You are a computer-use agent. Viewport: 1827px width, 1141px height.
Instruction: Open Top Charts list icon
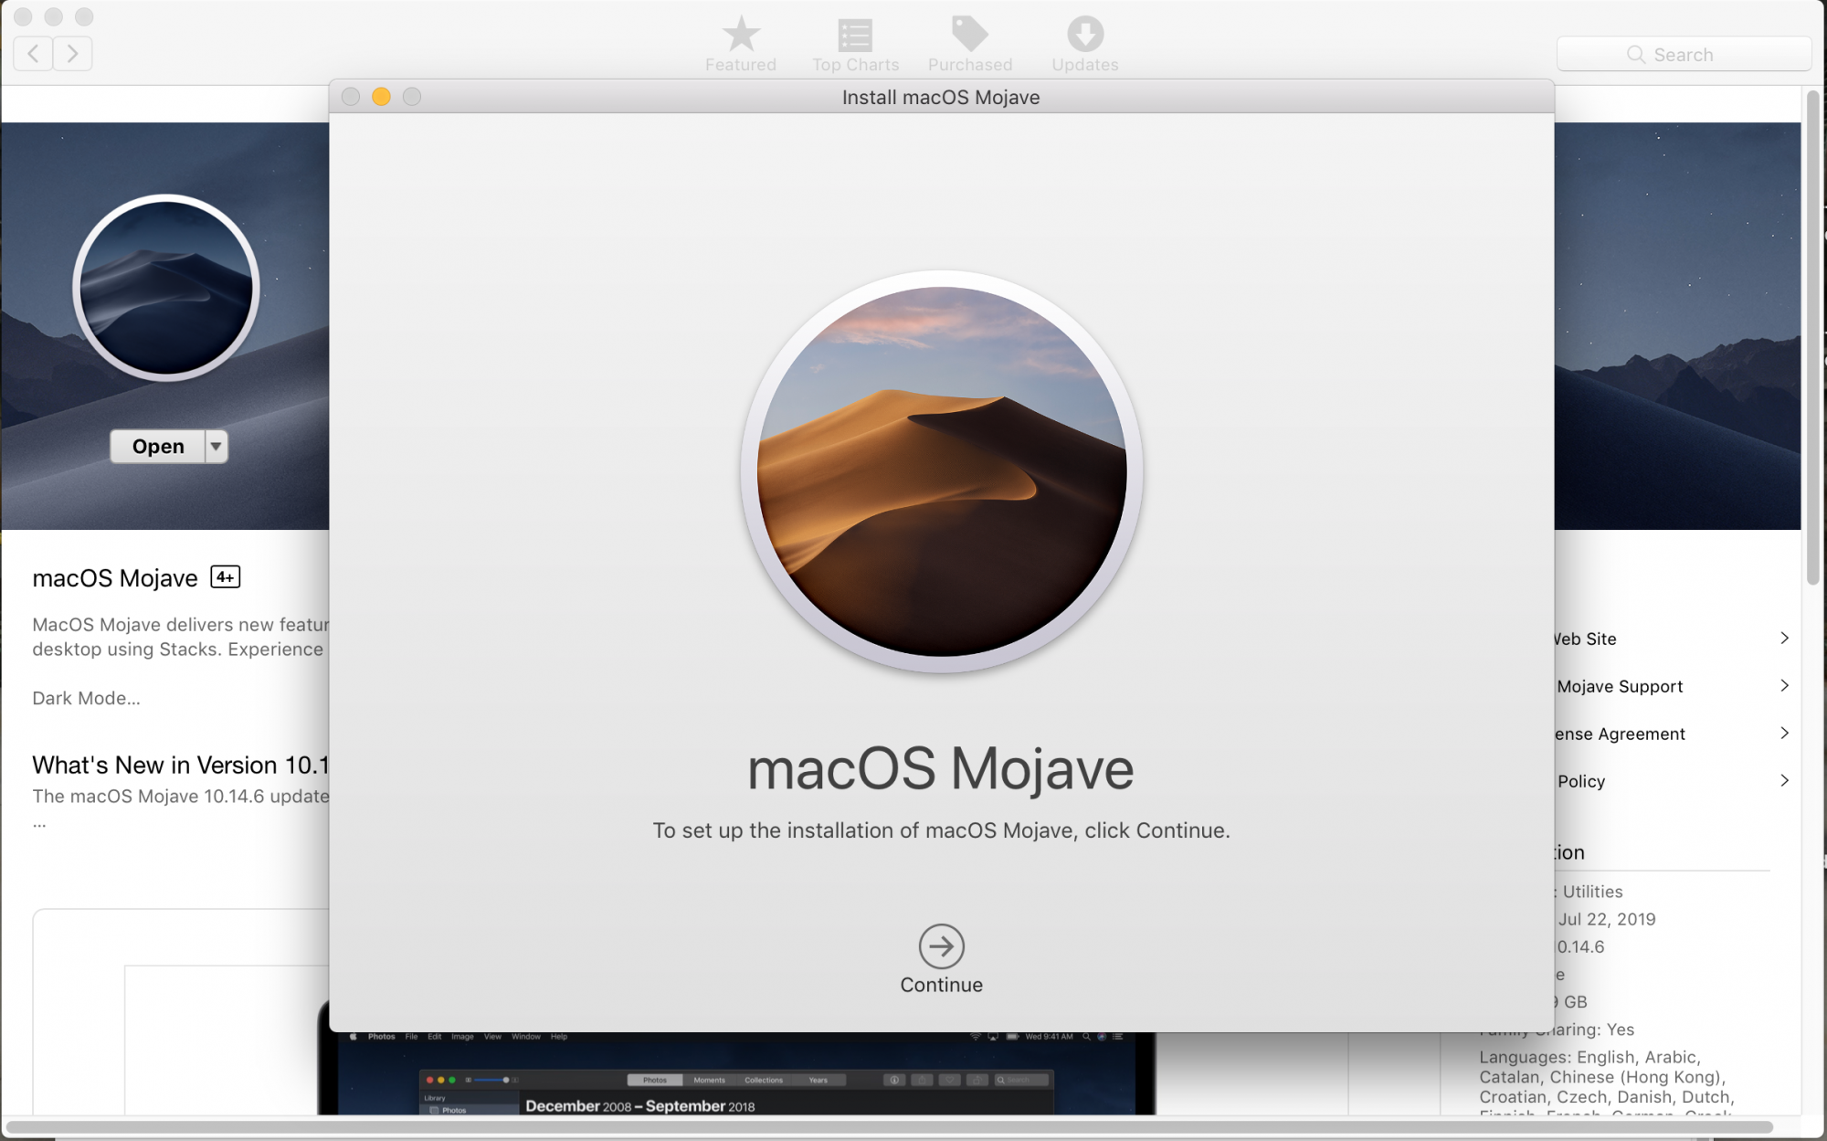point(855,35)
